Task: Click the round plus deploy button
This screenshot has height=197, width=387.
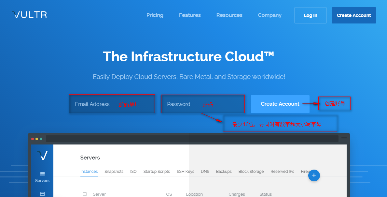Action: pyautogui.click(x=314, y=175)
